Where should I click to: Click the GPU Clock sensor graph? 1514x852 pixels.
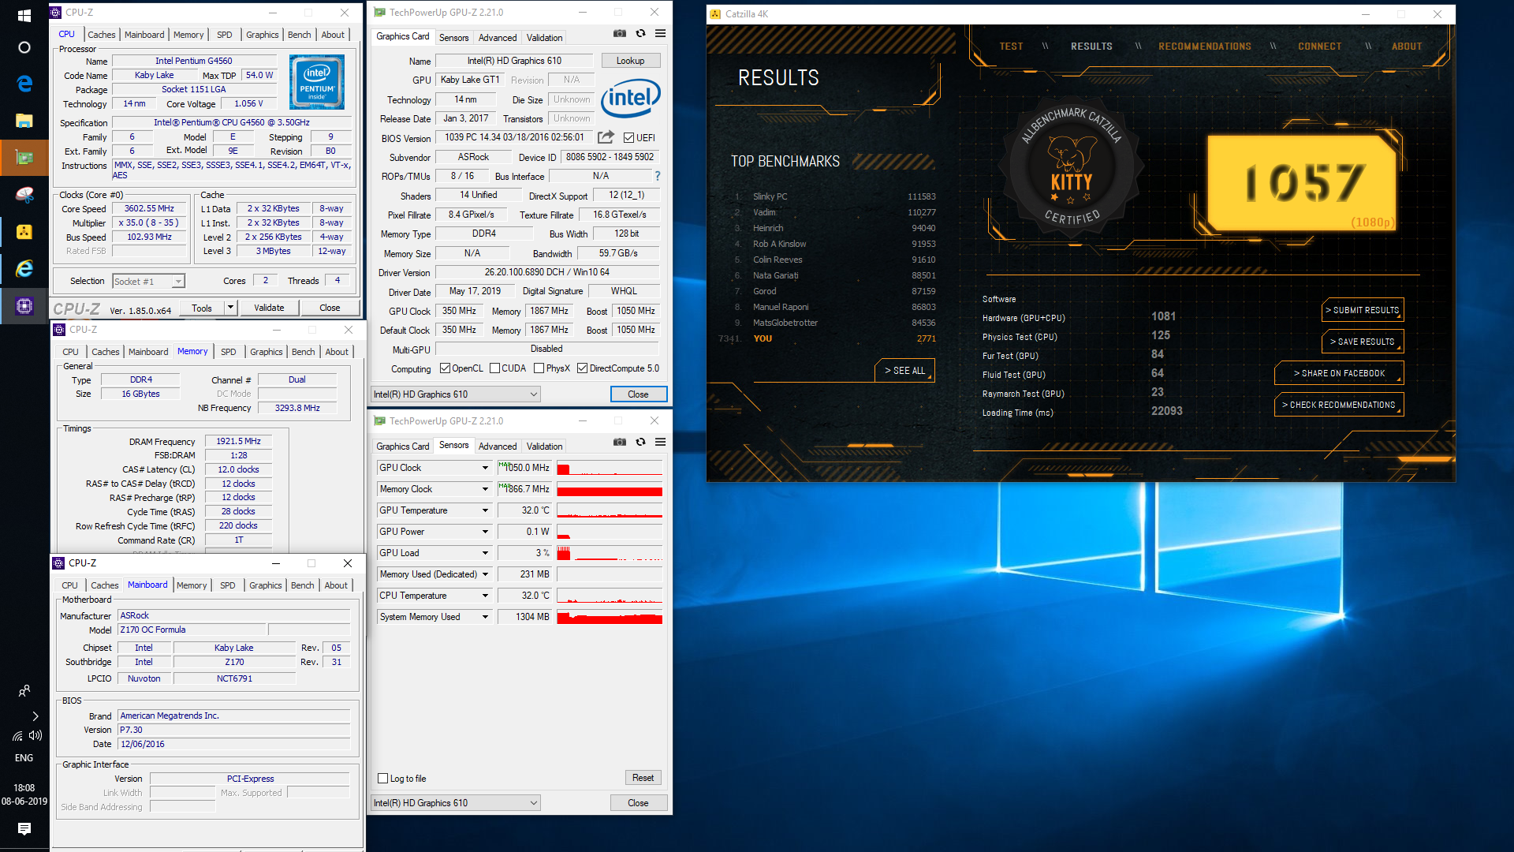[x=610, y=468]
